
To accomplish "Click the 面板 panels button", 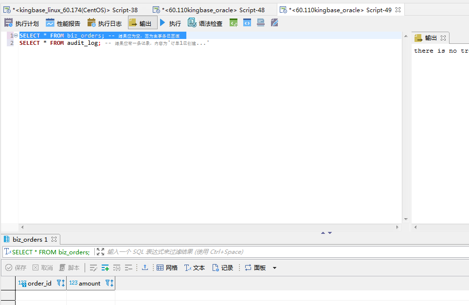I will click(255, 267).
